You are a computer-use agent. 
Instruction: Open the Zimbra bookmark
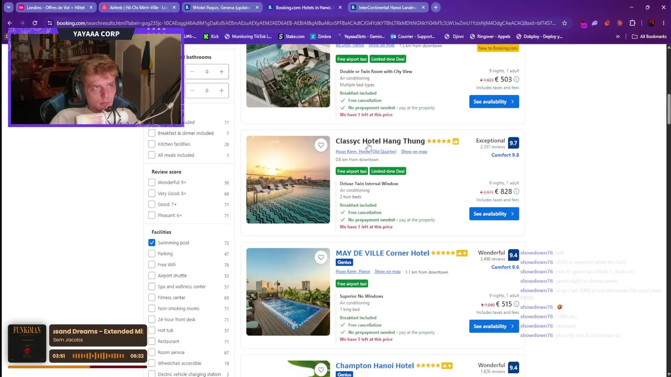pyautogui.click(x=321, y=37)
